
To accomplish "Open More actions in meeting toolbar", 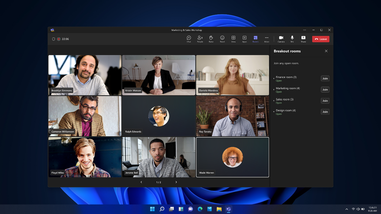I will 267,39.
